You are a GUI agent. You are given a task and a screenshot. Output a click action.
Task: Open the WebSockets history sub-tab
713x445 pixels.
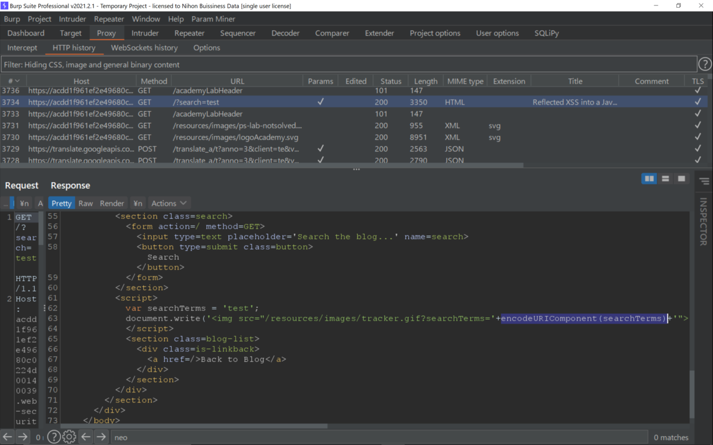click(144, 47)
